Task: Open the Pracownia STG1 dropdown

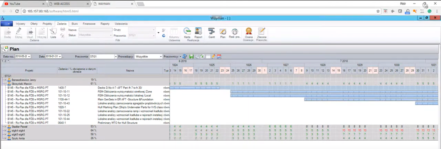Action: [115, 56]
